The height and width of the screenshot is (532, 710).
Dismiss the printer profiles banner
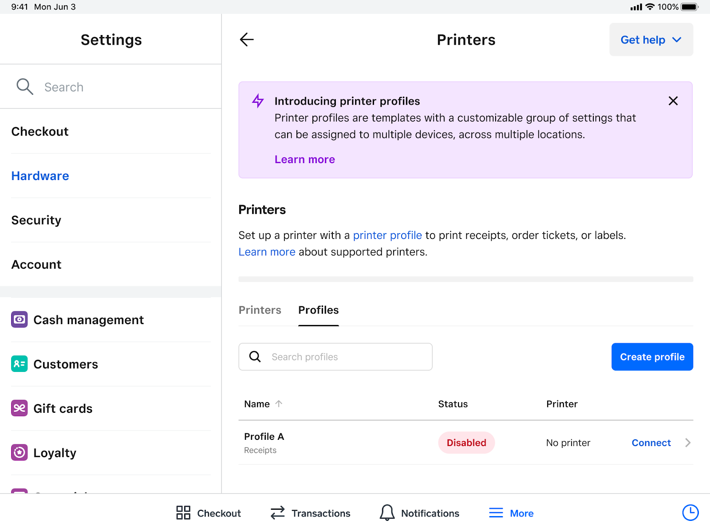(673, 101)
